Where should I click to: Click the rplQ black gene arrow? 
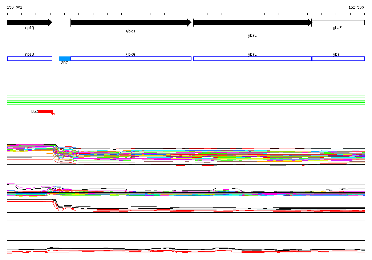pos(30,23)
